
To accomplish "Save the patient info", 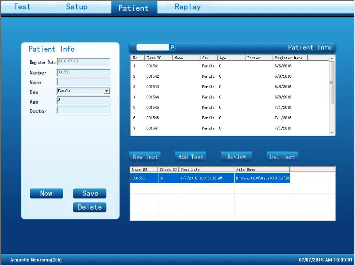I will click(x=90, y=193).
